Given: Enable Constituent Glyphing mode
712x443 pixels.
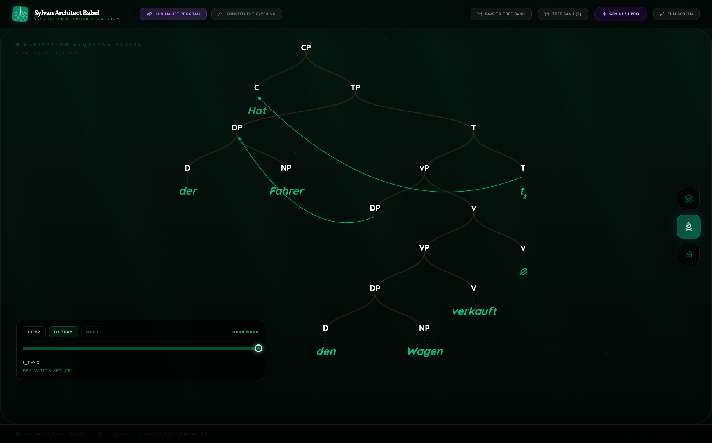Looking at the screenshot, I should tap(246, 14).
